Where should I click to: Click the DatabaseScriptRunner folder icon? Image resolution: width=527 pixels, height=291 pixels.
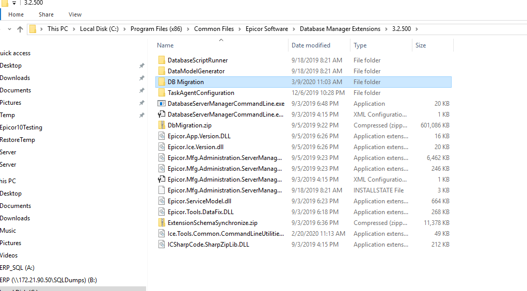(x=162, y=60)
